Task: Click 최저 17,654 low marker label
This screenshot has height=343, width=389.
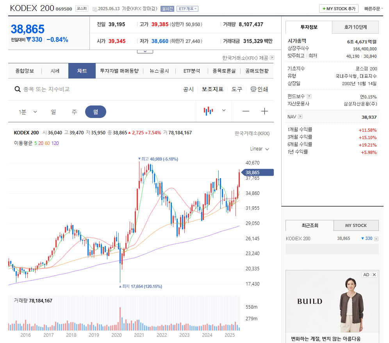Action: pyautogui.click(x=141, y=286)
